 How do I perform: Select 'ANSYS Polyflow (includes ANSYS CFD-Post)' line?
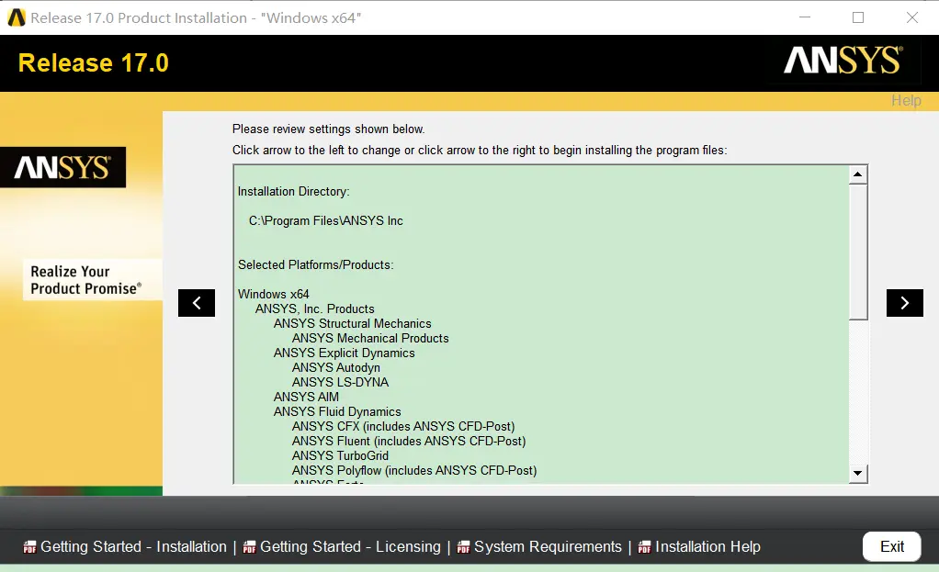pos(414,470)
